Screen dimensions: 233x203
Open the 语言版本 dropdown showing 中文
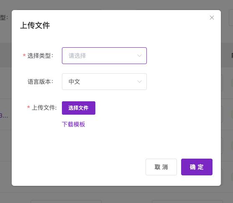click(104, 82)
